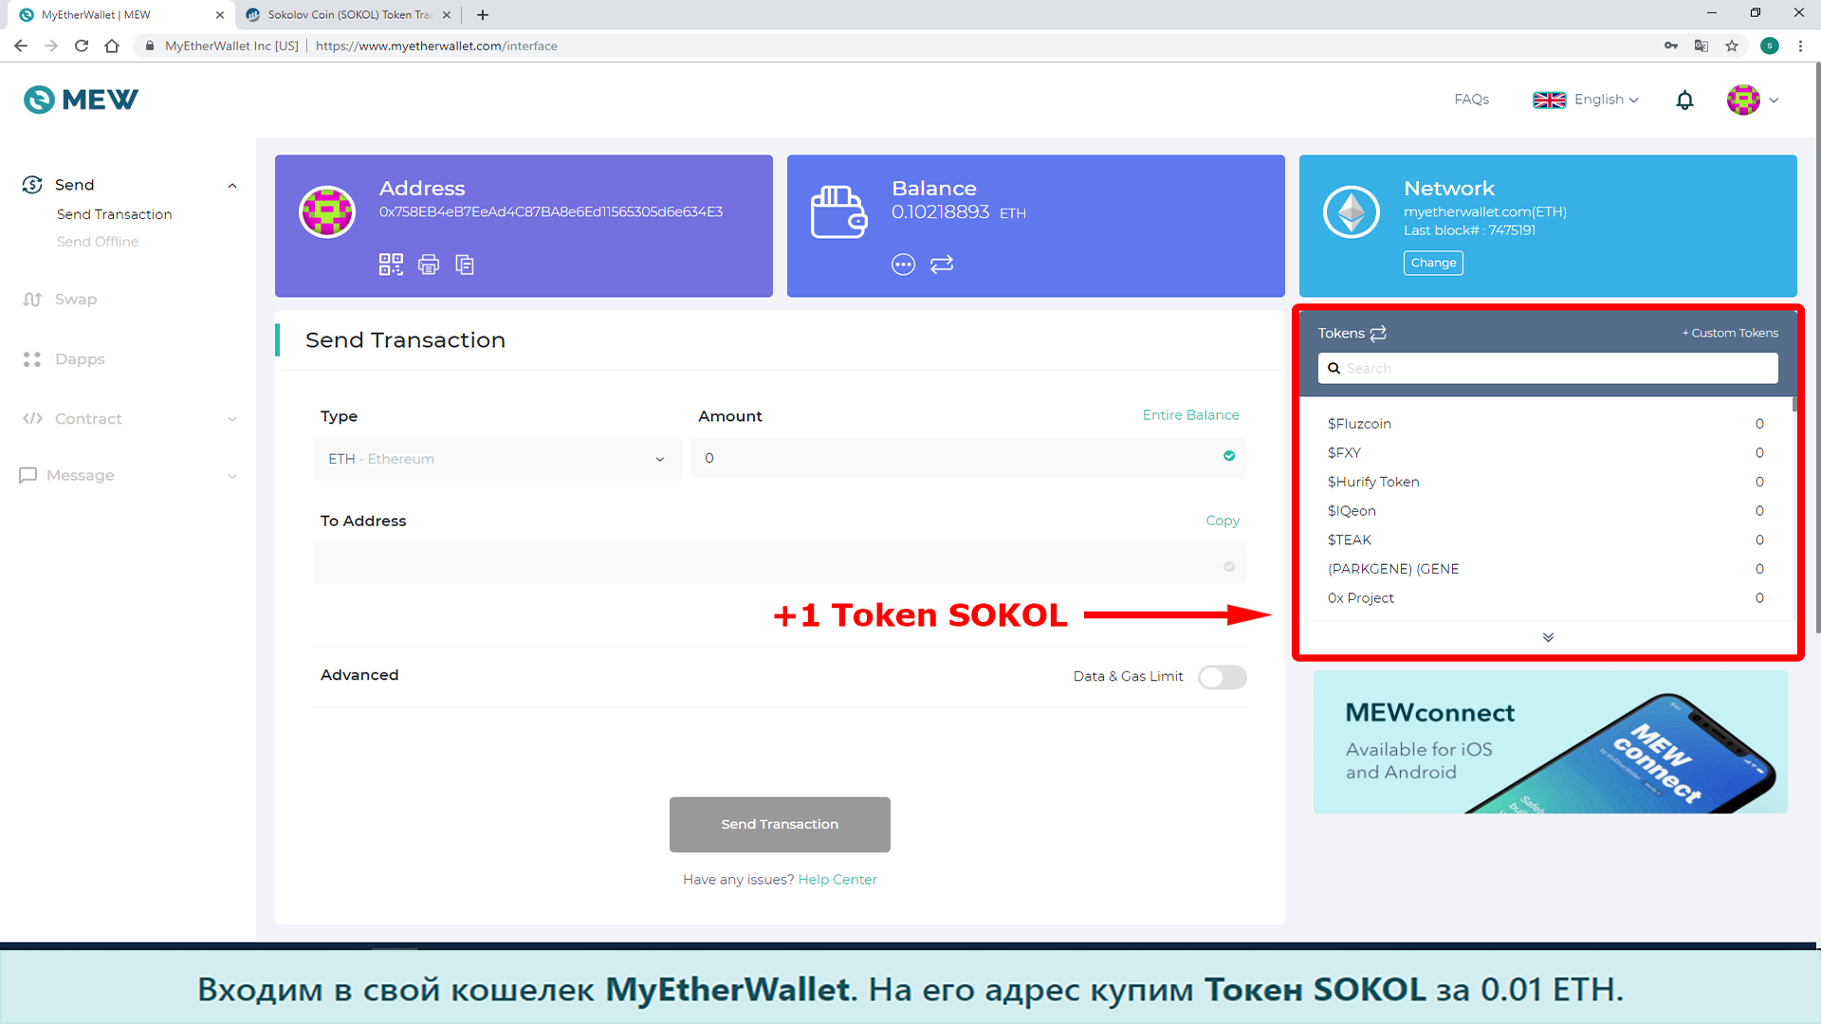This screenshot has width=1821, height=1024.
Task: Switch to the Sokolov Coin tab
Action: 348,14
